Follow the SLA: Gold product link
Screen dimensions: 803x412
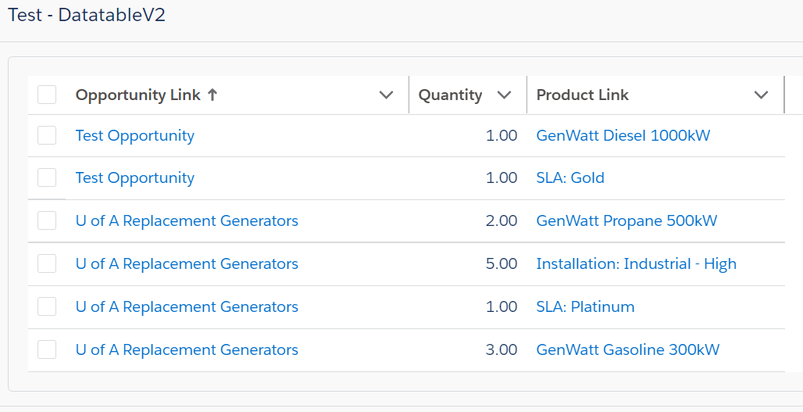570,177
